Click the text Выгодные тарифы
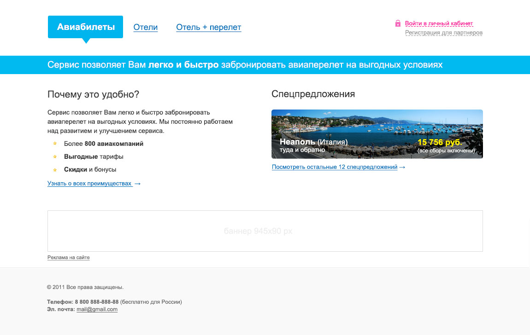The width and height of the screenshot is (530, 335). tap(94, 156)
